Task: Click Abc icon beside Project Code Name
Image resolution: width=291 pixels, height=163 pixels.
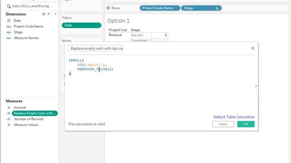Action: point(9,27)
